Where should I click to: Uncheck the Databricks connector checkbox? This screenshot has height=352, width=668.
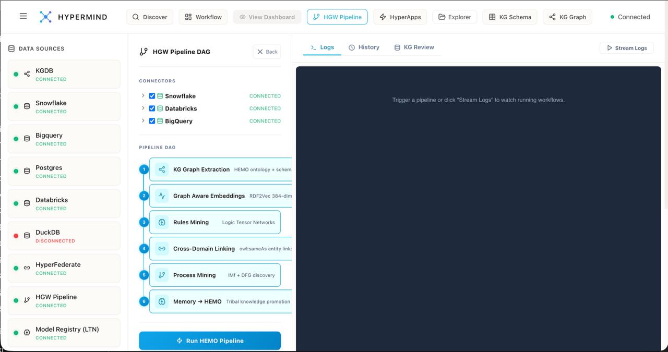[152, 108]
